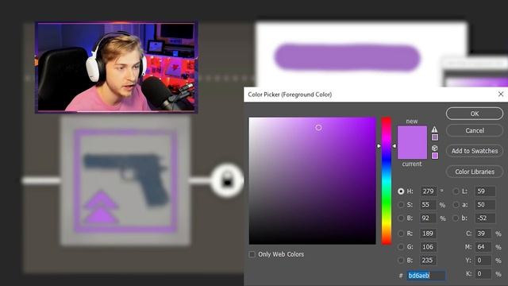
Task: Click the K black percentage field
Action: pyautogui.click(x=483, y=273)
